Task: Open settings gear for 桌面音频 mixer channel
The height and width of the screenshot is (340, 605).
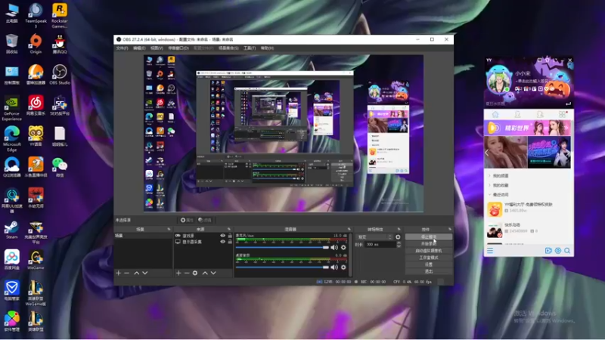Action: pyautogui.click(x=343, y=267)
